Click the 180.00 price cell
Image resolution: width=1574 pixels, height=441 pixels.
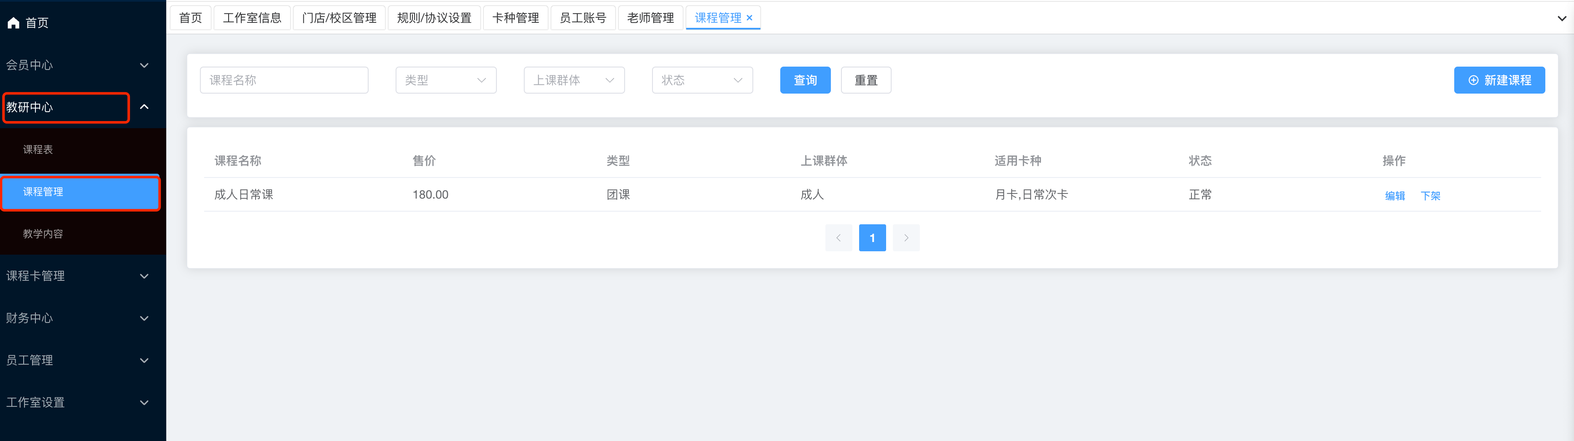pos(430,195)
